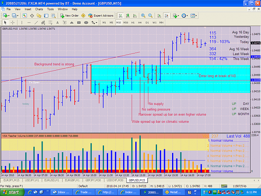Open the Charts menu
261x196 pixels.
click(39, 9)
